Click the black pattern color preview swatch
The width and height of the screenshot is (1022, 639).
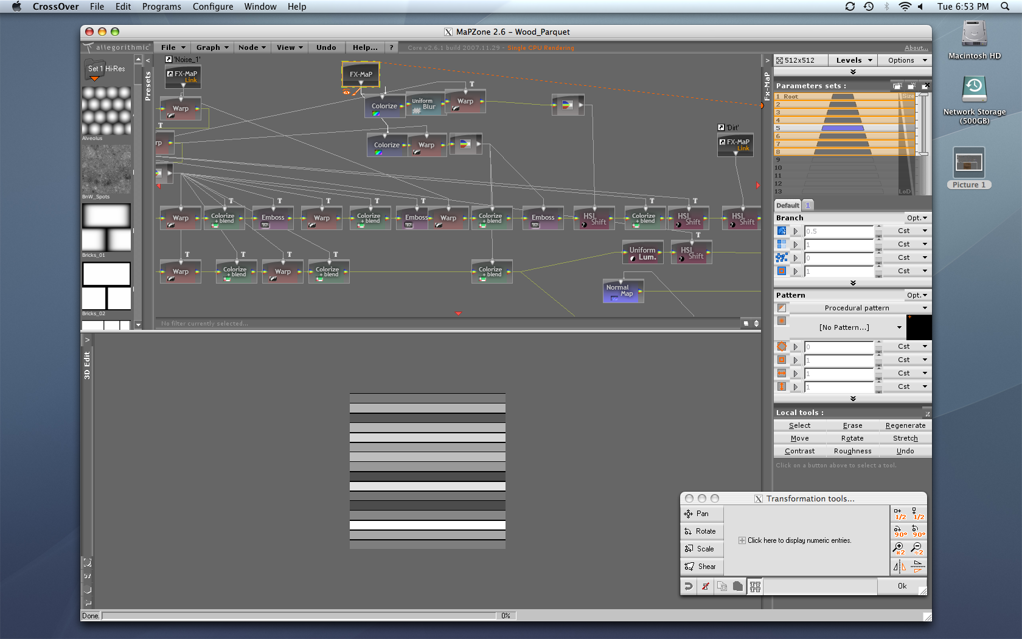(919, 327)
